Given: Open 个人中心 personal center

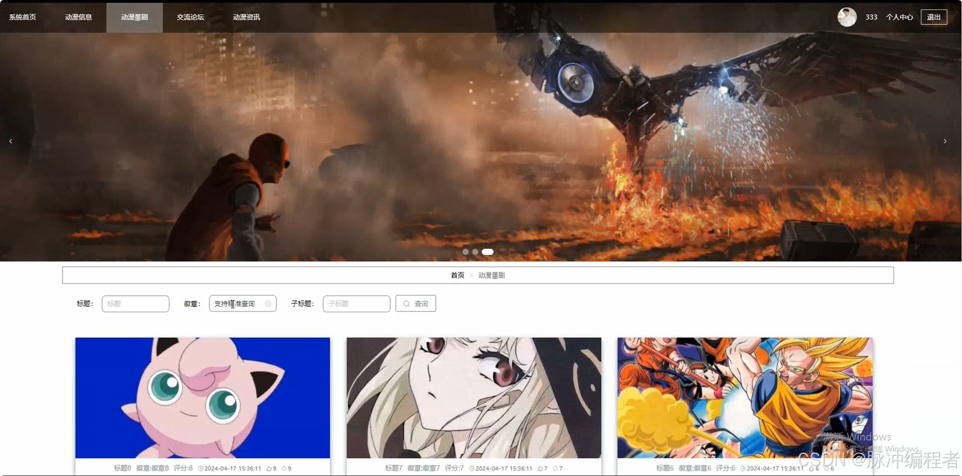Looking at the screenshot, I should [899, 17].
